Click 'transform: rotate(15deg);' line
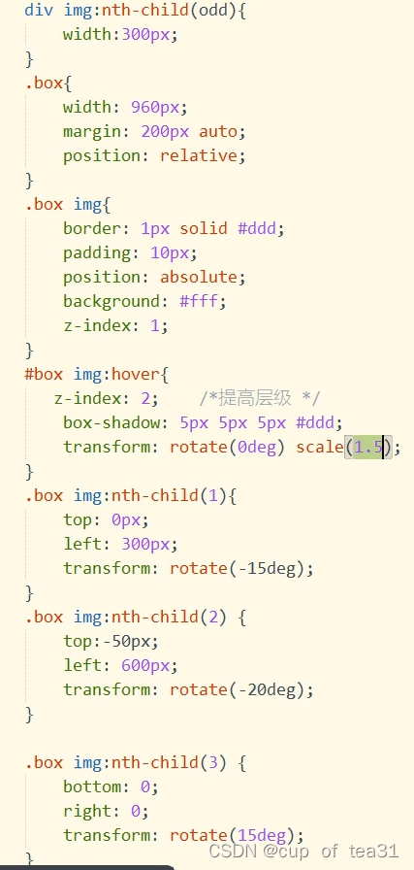 tap(183, 836)
